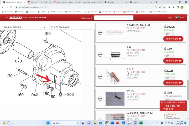Open Excel from taskbar
Screen dimensions: 189x126
pos(141,123)
